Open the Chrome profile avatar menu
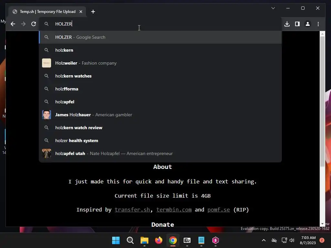Screen dimensions: 331x248 click(x=308, y=24)
